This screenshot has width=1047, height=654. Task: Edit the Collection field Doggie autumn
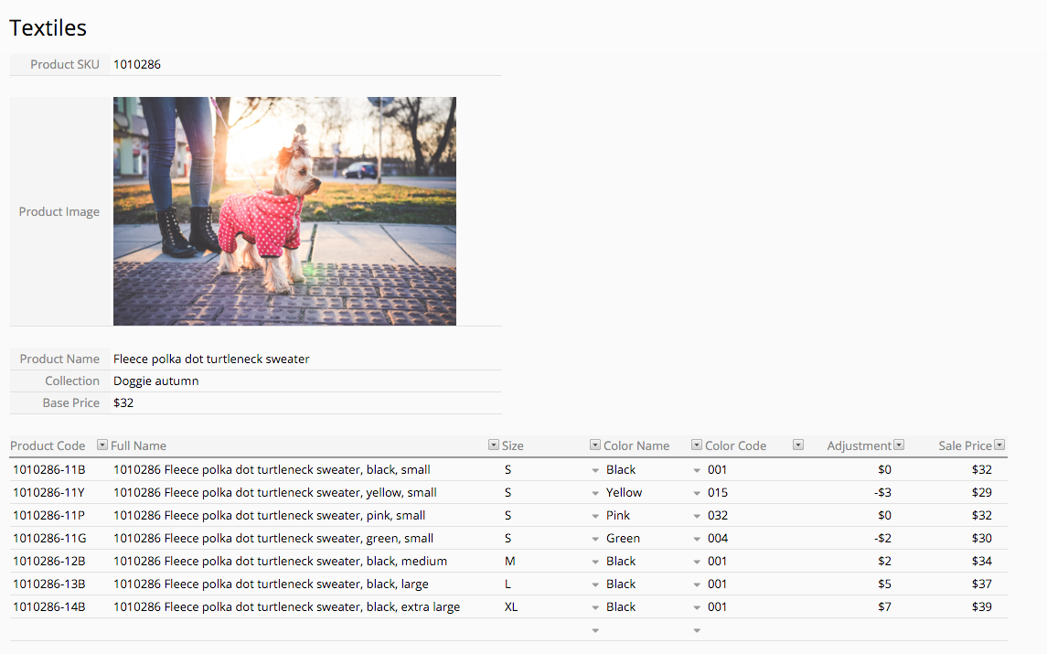(x=306, y=381)
